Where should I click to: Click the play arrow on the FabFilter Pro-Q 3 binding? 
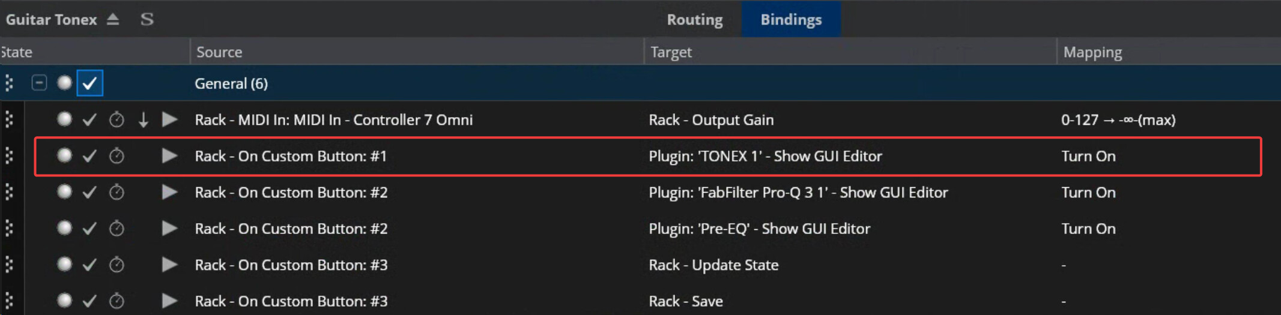pyautogui.click(x=170, y=192)
